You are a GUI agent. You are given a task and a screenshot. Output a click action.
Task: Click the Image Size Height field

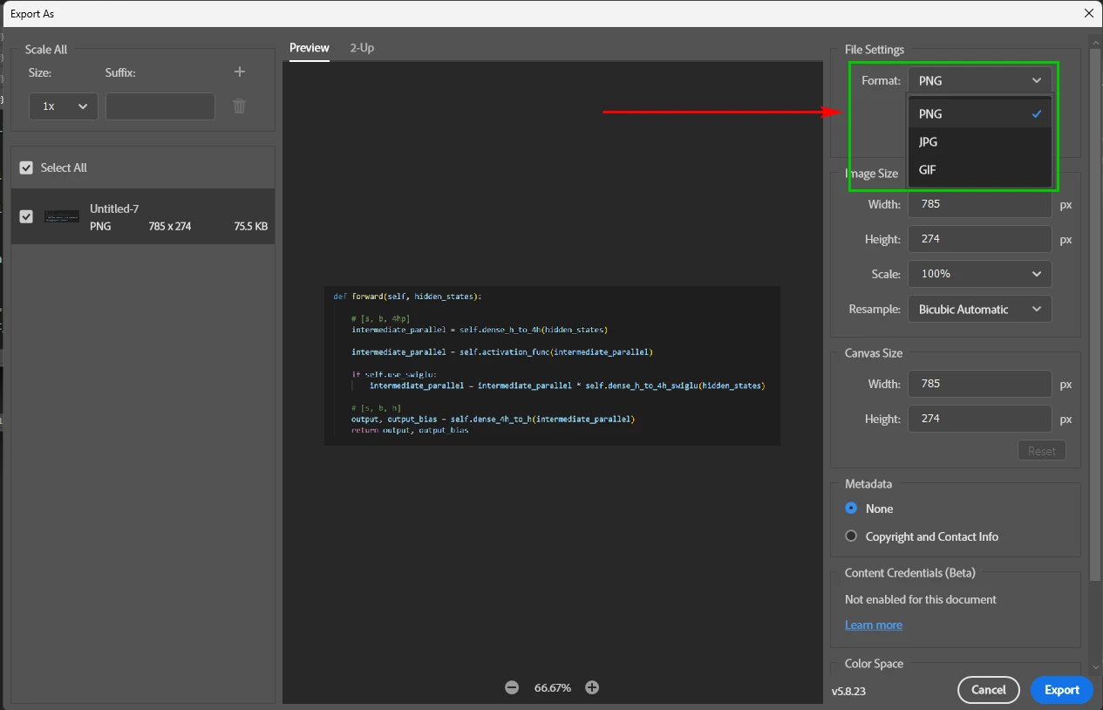click(x=980, y=239)
